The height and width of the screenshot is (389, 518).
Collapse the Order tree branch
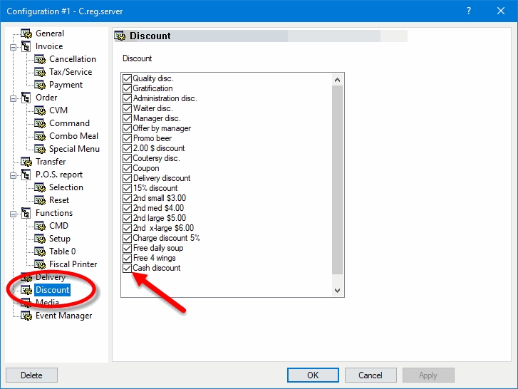point(13,98)
